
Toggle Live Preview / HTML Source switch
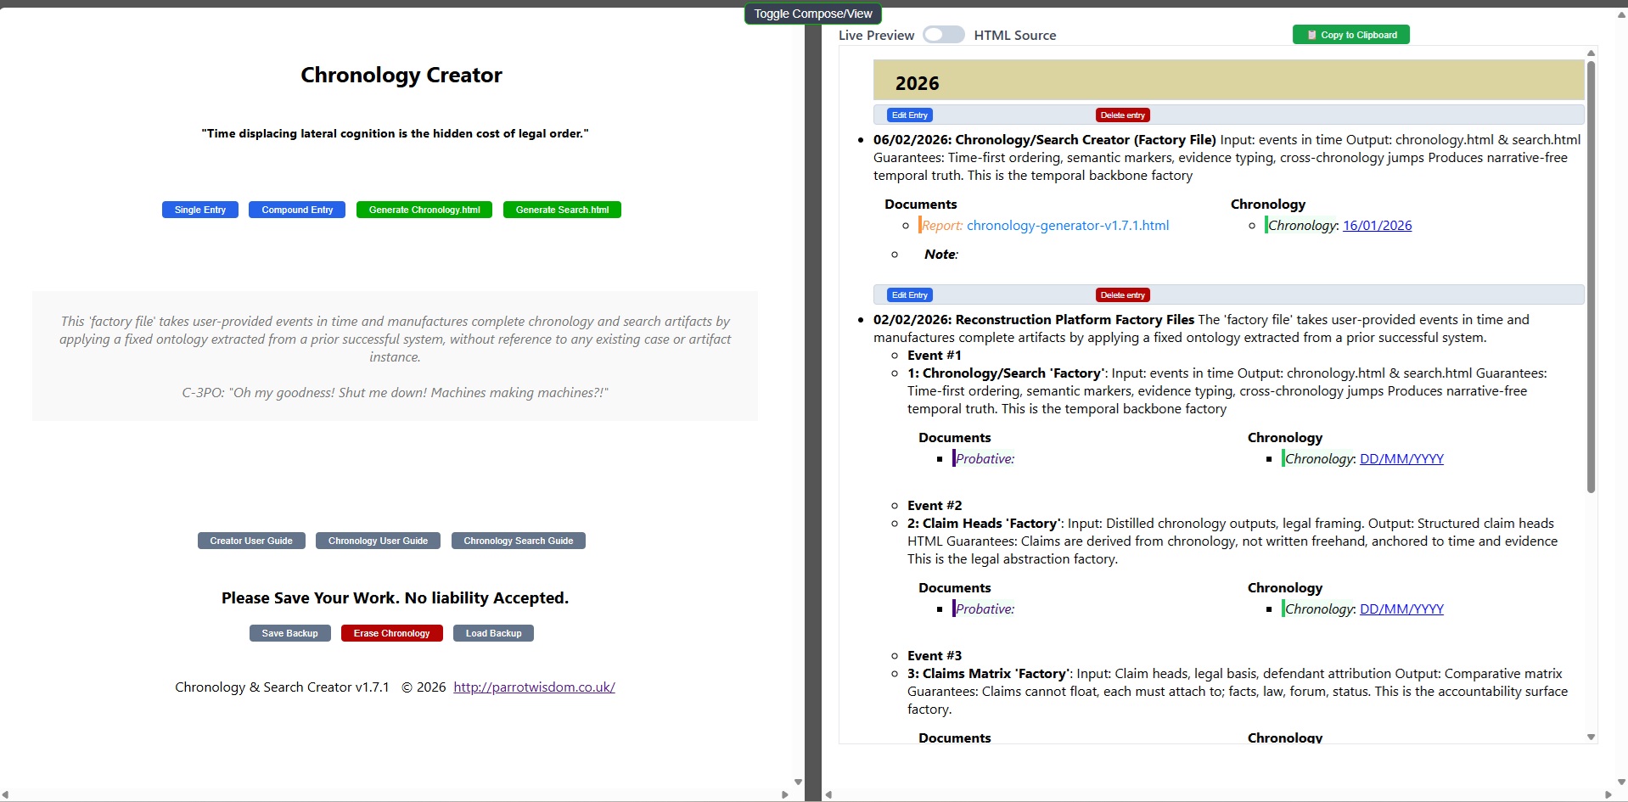[x=943, y=35]
